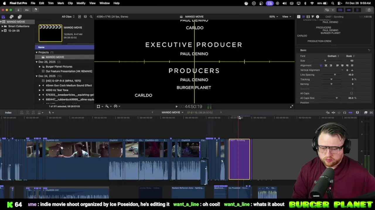Go back in timeline history arrow
The height and width of the screenshot is (210, 375).
point(152,113)
